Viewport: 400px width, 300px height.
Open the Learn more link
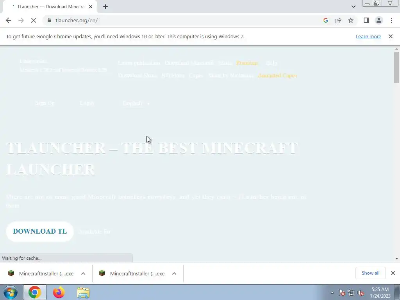368,36
